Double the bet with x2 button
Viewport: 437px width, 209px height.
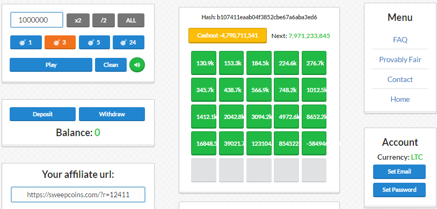[x=78, y=20]
